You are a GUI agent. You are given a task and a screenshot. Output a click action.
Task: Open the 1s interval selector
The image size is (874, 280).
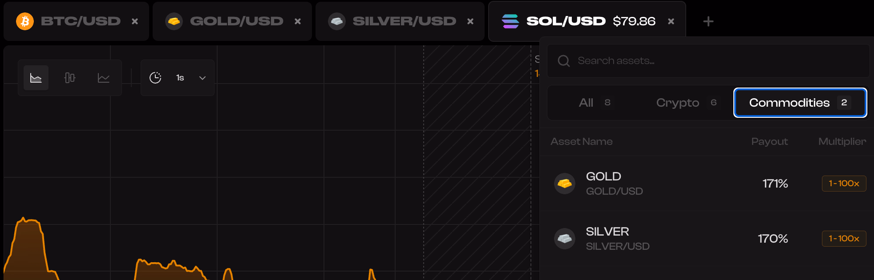click(180, 78)
